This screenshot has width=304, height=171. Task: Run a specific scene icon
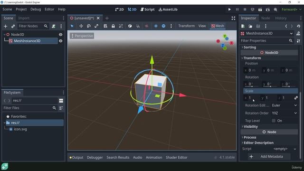(268, 9)
